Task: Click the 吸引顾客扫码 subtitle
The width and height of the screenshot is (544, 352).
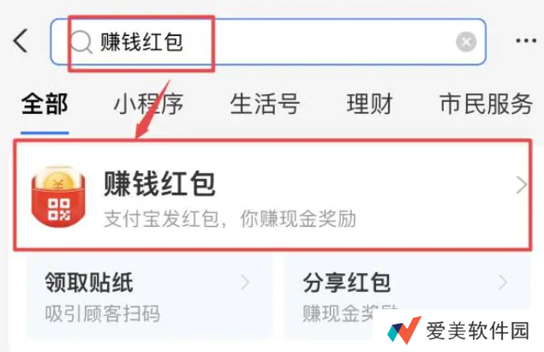Action: (102, 313)
